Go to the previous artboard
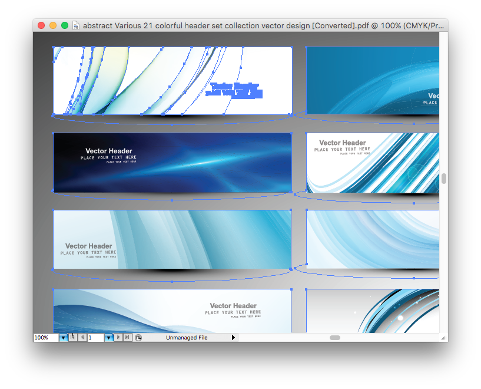The image size is (481, 389). point(82,337)
